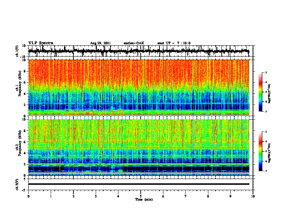Click the ch.2 spectrogram color scale bar
The image size is (285, 220).
pos(261,151)
